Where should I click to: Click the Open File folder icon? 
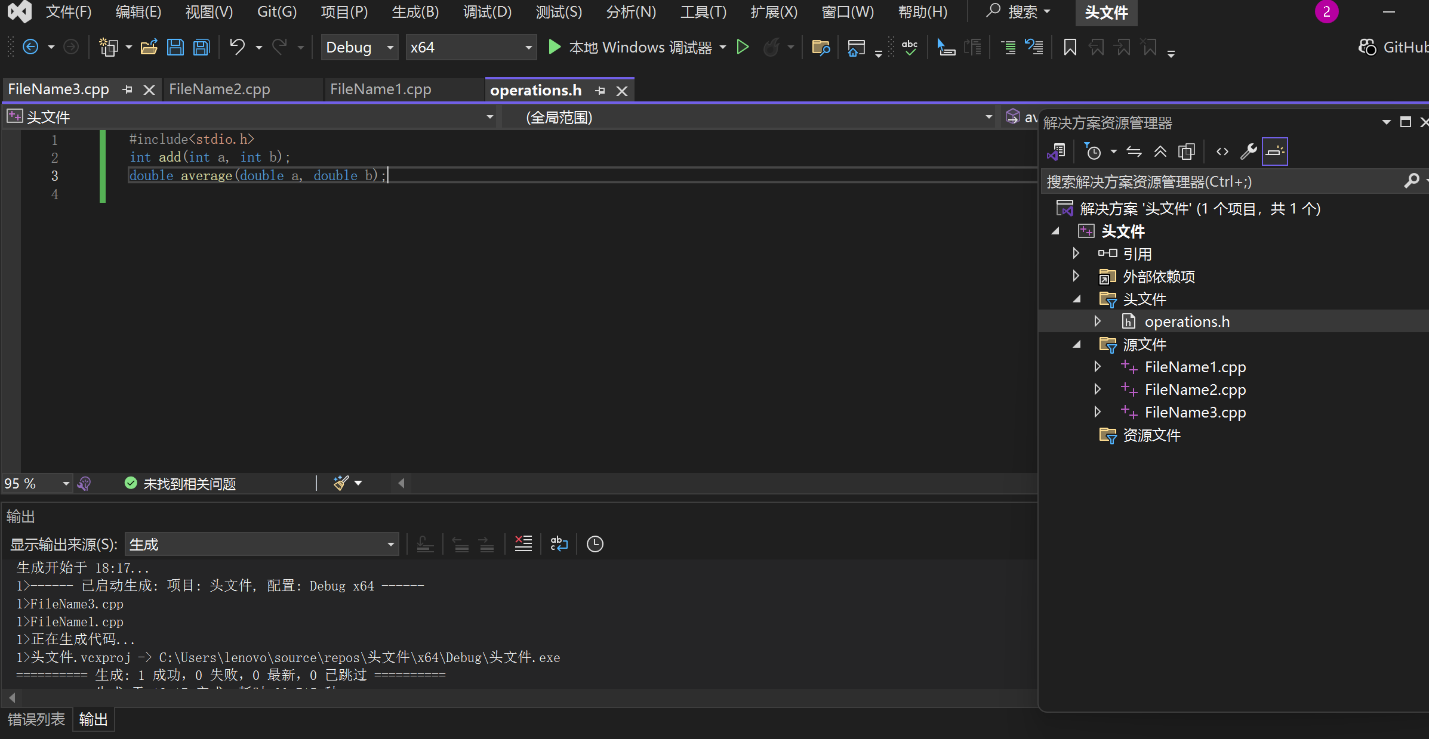pyautogui.click(x=149, y=47)
